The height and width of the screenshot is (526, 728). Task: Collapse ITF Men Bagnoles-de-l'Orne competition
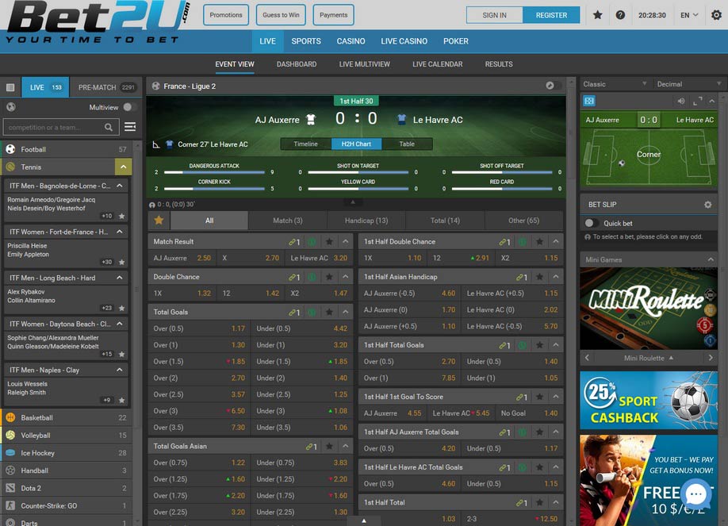tap(120, 186)
